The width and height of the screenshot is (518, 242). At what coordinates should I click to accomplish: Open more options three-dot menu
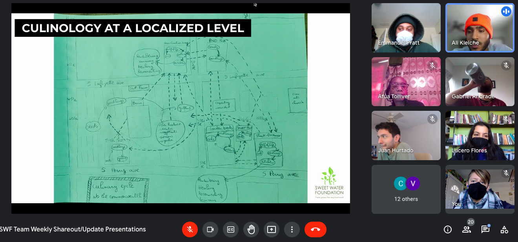(x=292, y=229)
